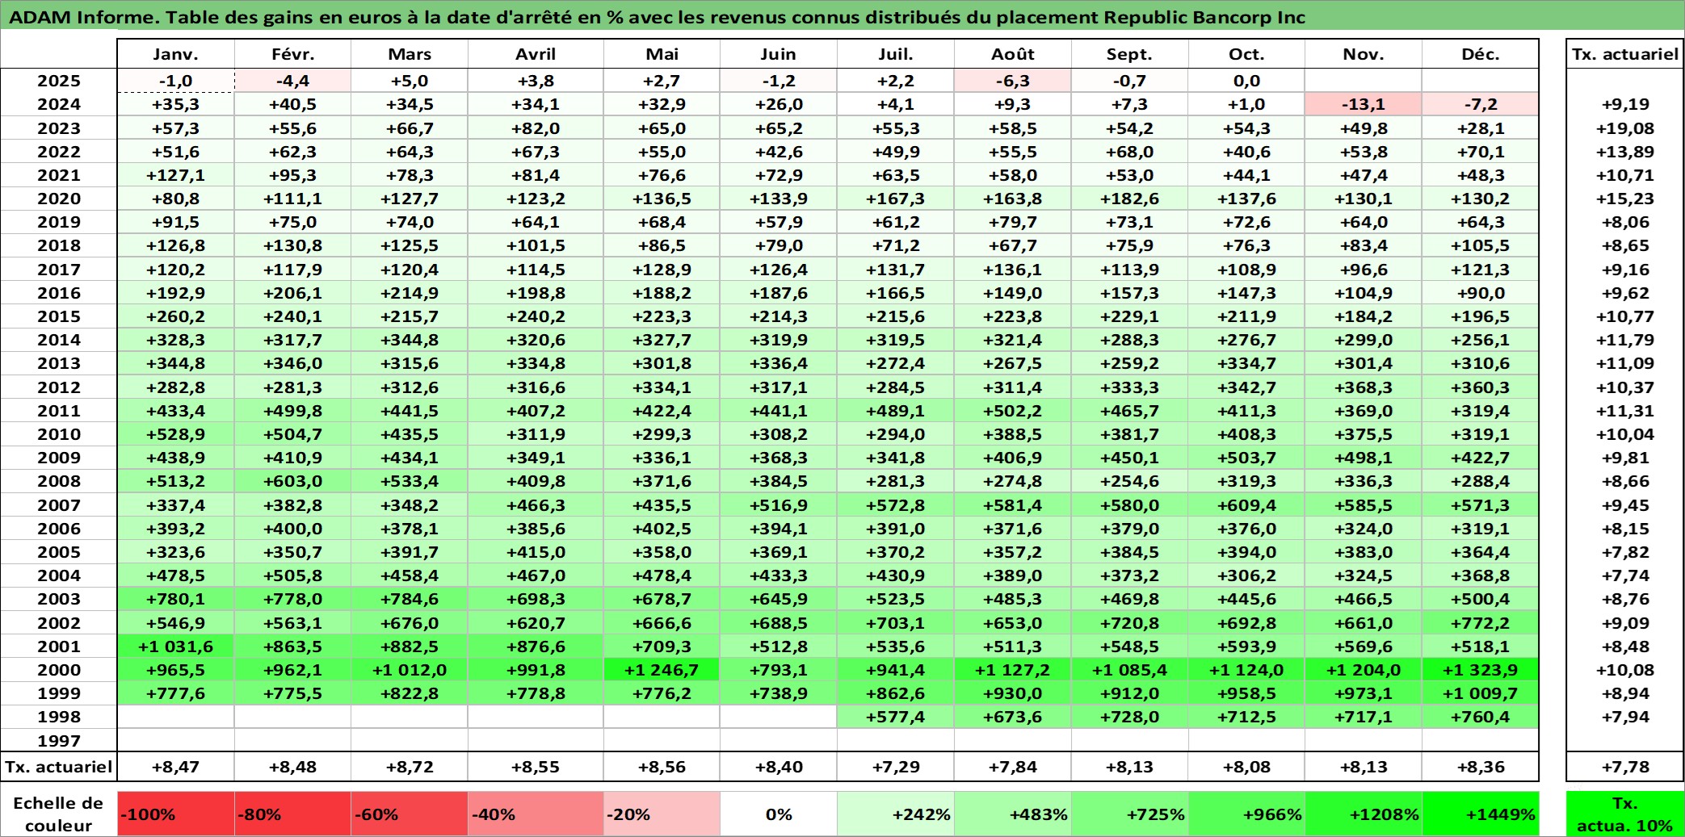Select the +242% light green swatch

point(896,814)
